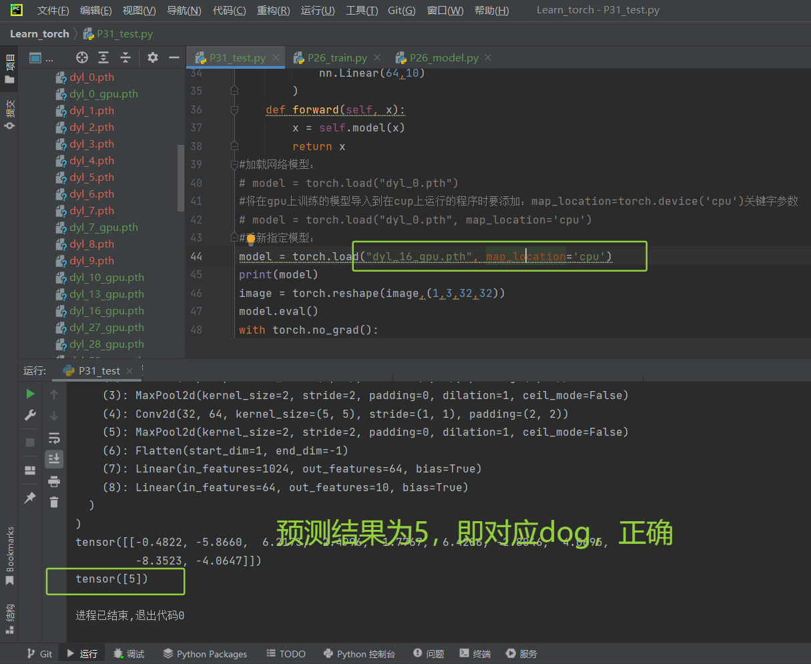Open the 重构(R) menu
The image size is (811, 664).
coord(273,11)
